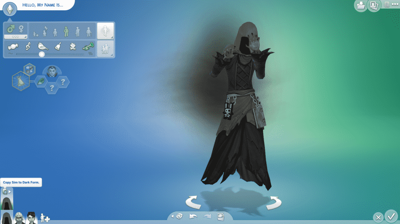
Task: Randomize the Sim with dice icon
Action: (x=180, y=216)
